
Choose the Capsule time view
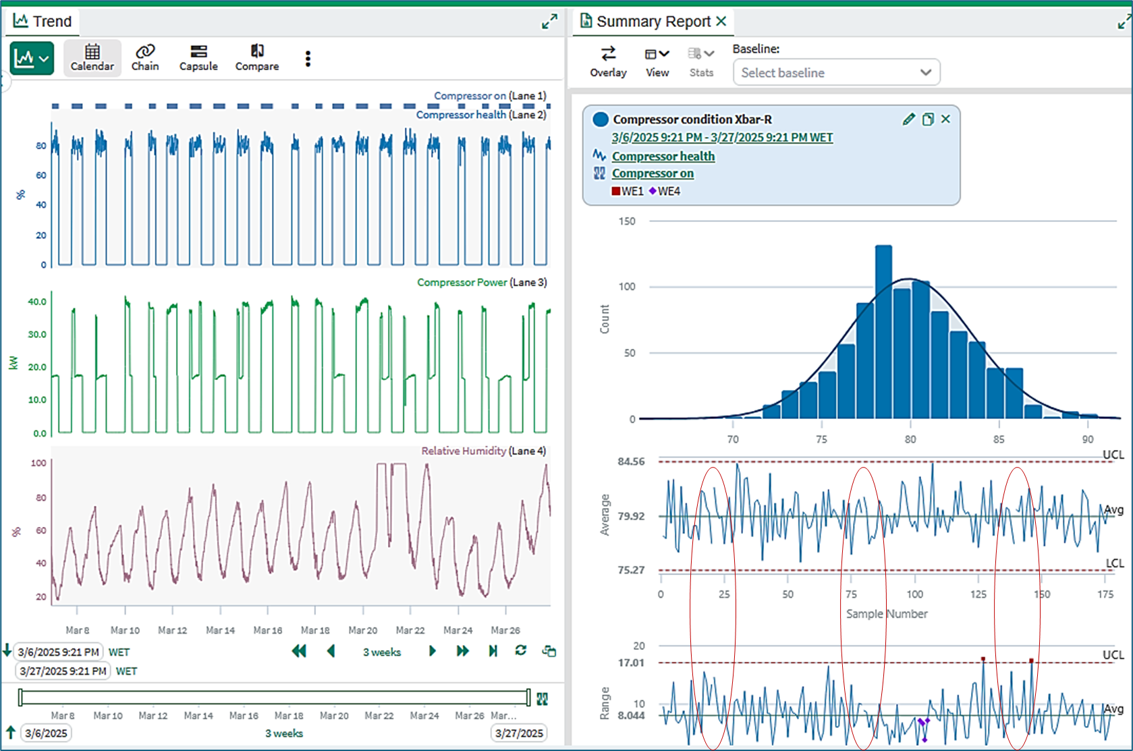coord(198,57)
